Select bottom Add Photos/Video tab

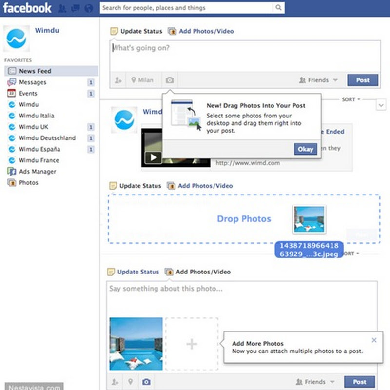pos(198,272)
